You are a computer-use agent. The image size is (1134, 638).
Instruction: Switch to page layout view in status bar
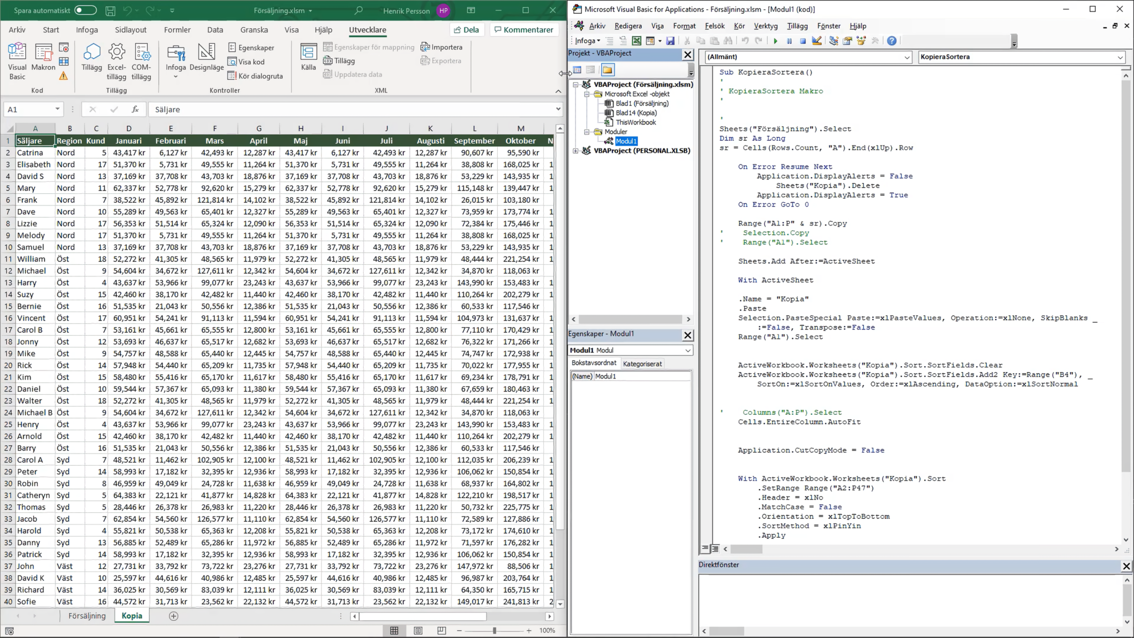418,630
